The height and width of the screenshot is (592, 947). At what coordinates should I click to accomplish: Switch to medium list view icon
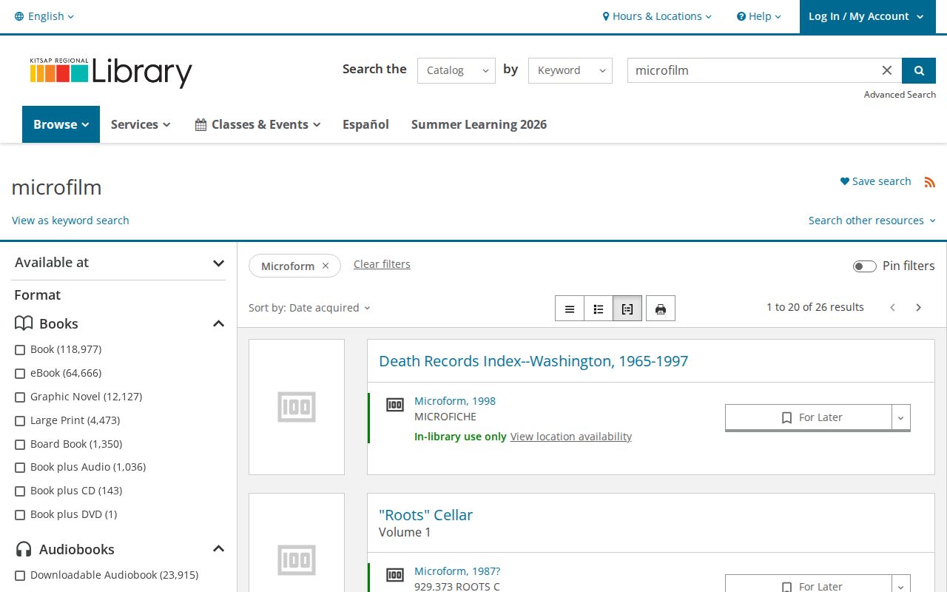(599, 309)
